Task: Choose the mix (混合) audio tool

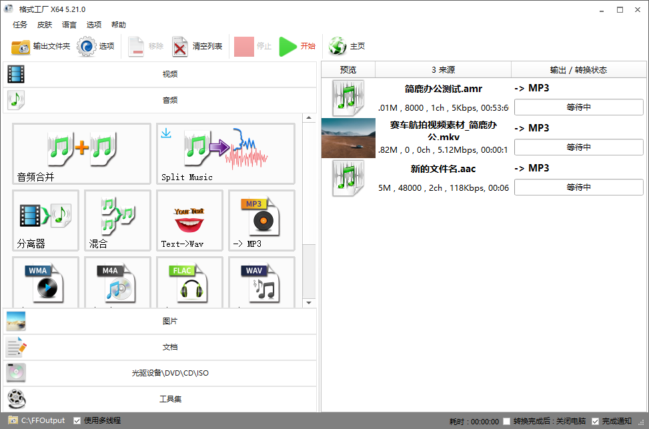Action: coord(117,220)
